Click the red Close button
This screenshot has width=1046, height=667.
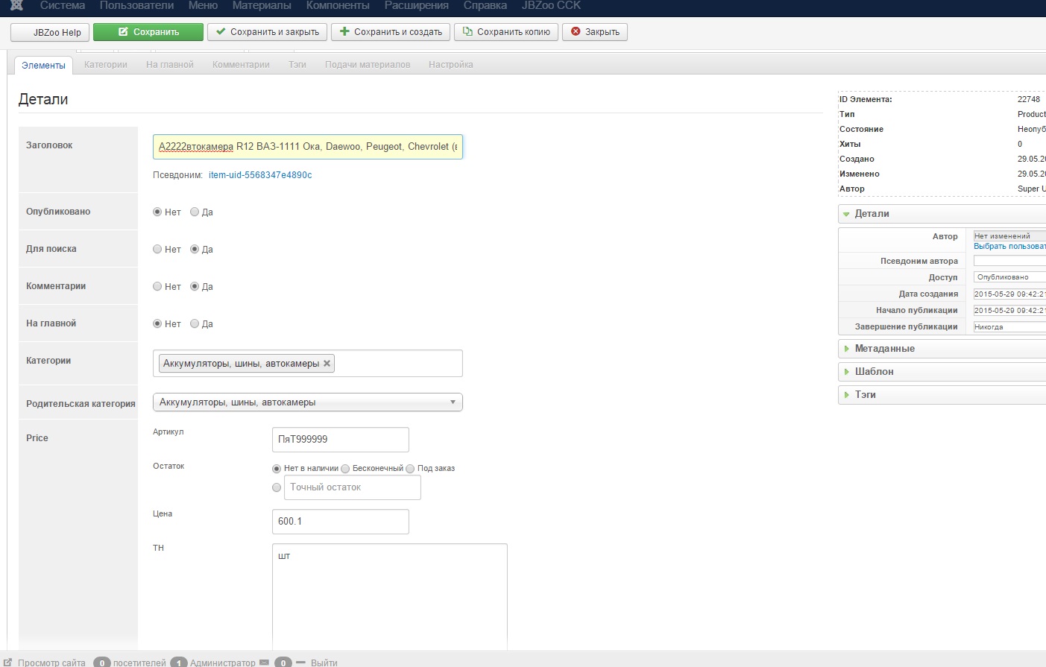[594, 32]
